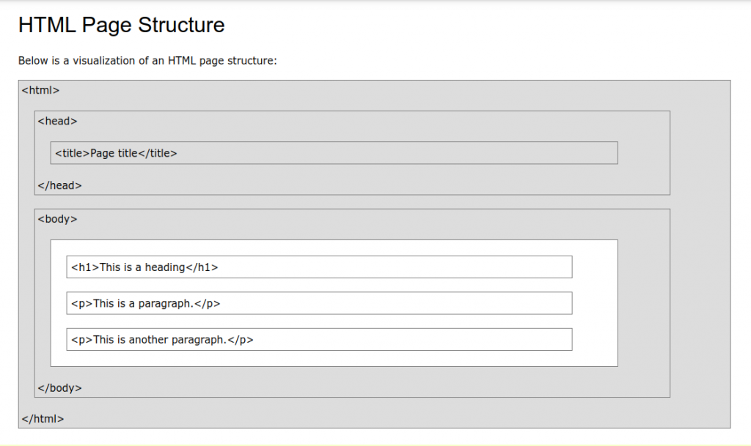Screen dimensions: 751x446
Task: Click the closing </head> tag text
Action: 59,185
